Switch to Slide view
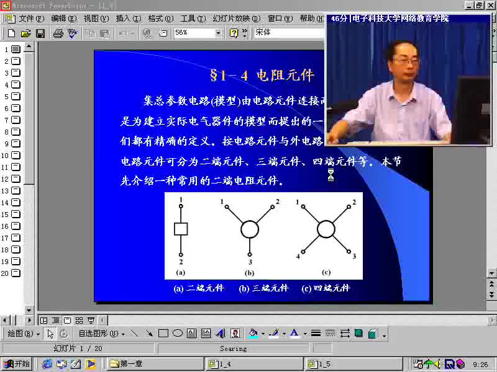This screenshot has height=372, width=497. (x=67, y=321)
